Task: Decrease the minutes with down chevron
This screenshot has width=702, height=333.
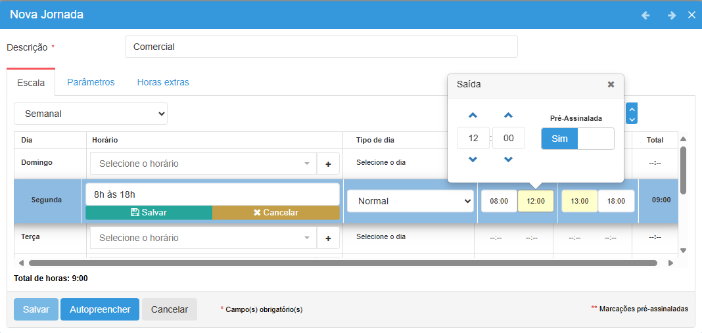Action: point(508,160)
